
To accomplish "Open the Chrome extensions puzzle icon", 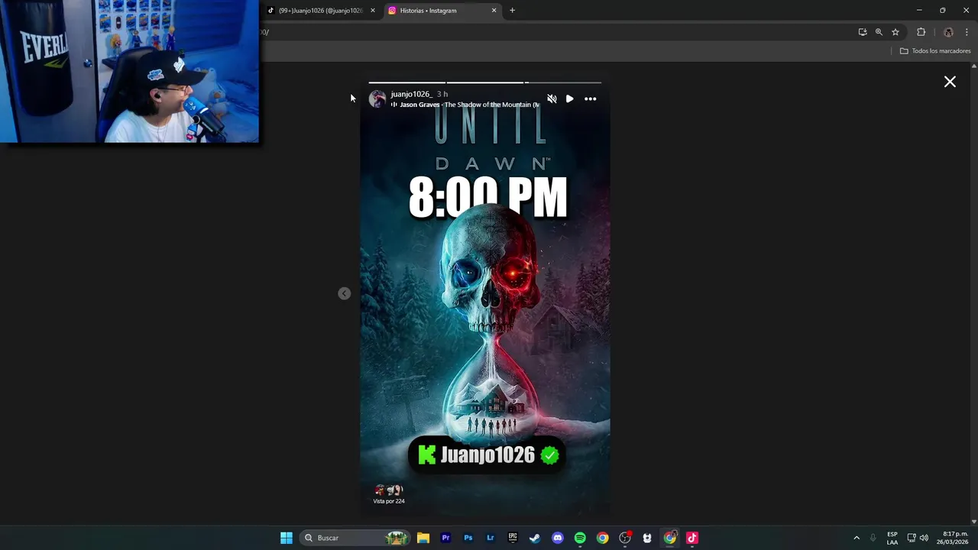I will tap(921, 32).
